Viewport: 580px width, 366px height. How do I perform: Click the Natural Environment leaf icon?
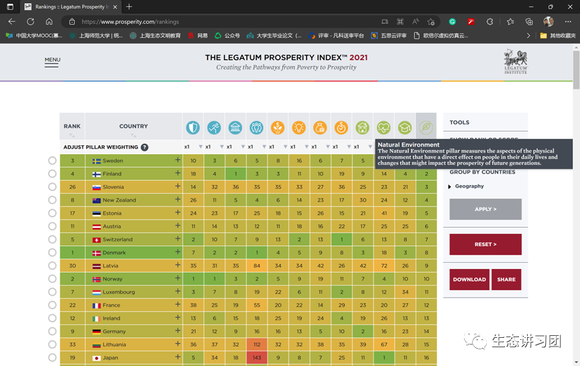tap(426, 127)
